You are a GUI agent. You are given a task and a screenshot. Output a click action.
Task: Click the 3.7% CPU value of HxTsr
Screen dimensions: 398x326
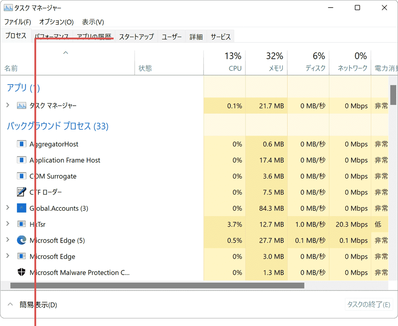(234, 224)
